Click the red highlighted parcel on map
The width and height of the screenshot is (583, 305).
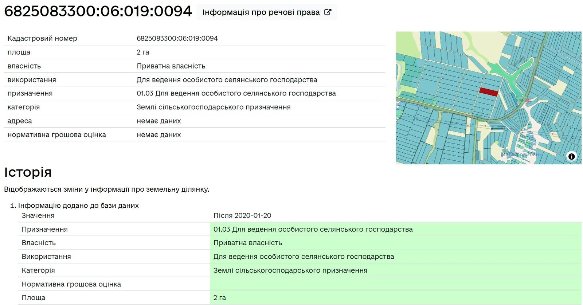tap(488, 92)
